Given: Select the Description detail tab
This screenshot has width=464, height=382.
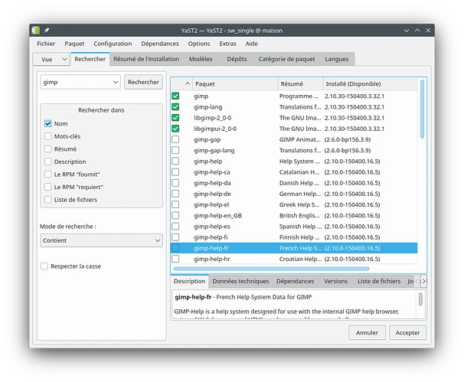Looking at the screenshot, I should point(189,281).
